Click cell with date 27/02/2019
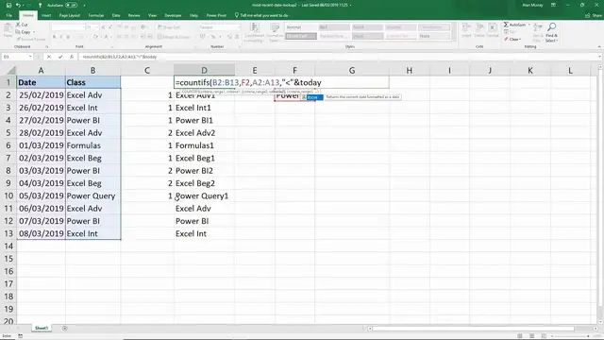Image resolution: width=604 pixels, height=340 pixels. 41,120
